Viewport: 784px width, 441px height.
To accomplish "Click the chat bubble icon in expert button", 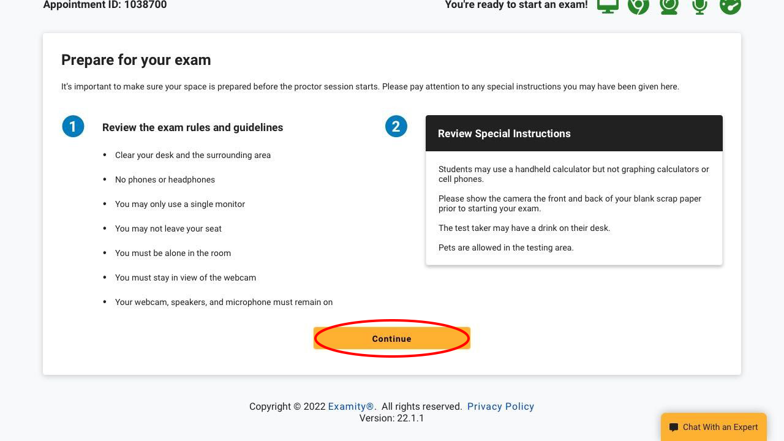I will 674,428.
